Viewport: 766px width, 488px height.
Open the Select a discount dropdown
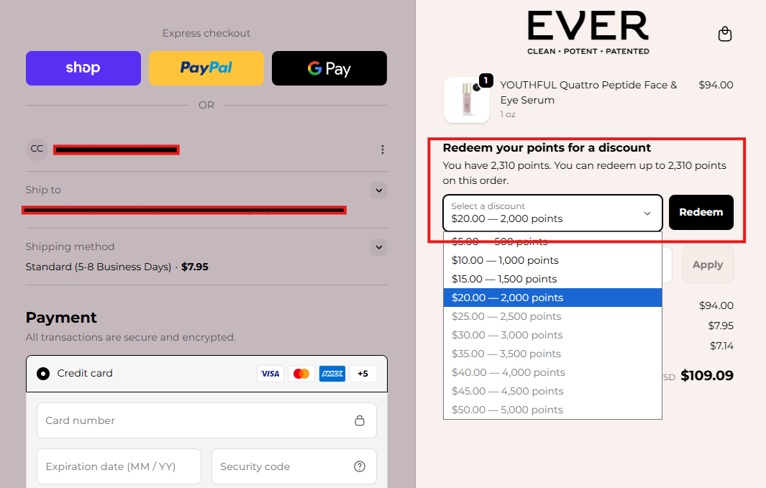coord(552,213)
